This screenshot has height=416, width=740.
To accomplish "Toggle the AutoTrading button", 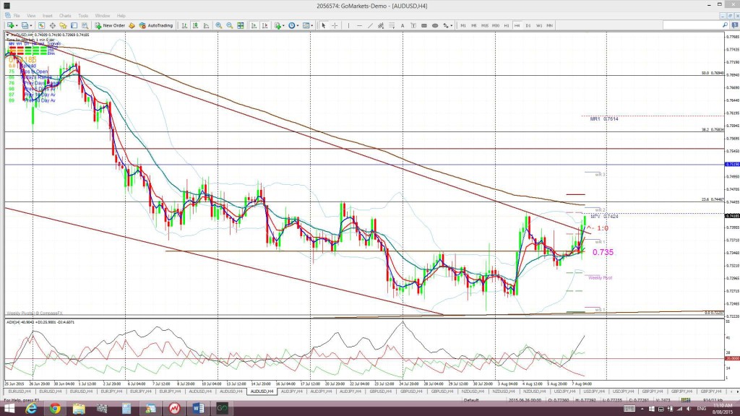I will pos(156,25).
